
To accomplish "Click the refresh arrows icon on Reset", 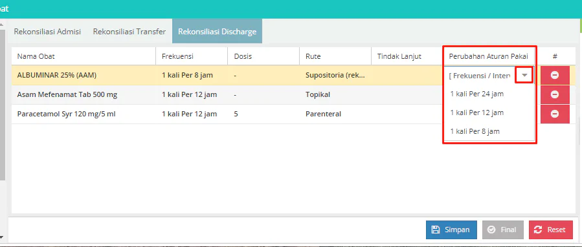I will (538, 230).
